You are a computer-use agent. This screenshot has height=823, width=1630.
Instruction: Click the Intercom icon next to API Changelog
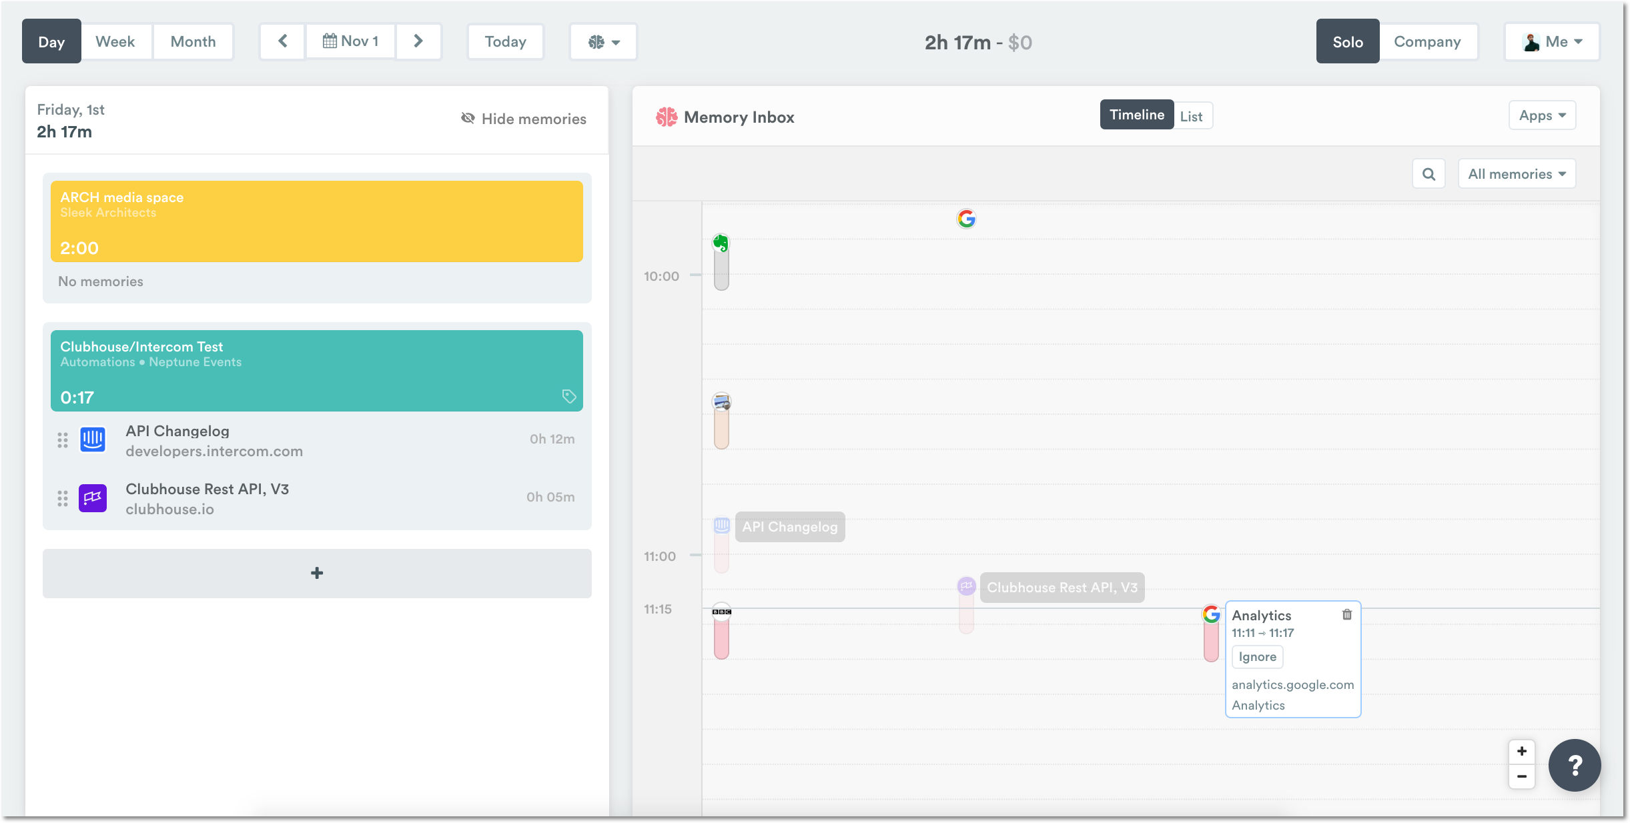click(x=93, y=440)
